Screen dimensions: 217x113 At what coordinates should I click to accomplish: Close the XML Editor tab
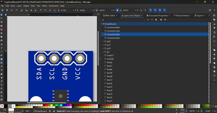pos(117,16)
